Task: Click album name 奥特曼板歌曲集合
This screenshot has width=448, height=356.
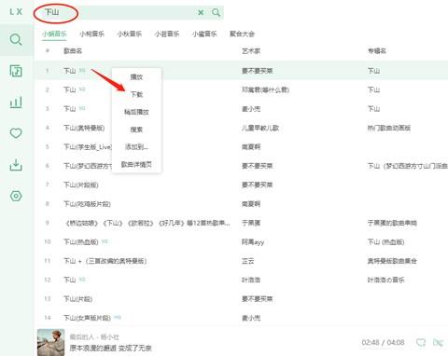Action: [x=392, y=261]
